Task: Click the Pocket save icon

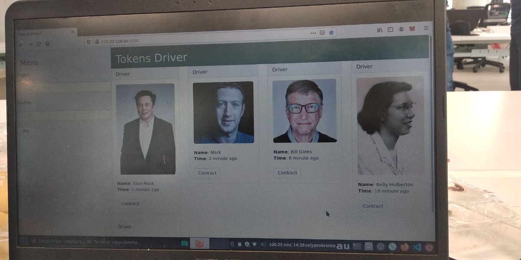Action: pos(322,32)
